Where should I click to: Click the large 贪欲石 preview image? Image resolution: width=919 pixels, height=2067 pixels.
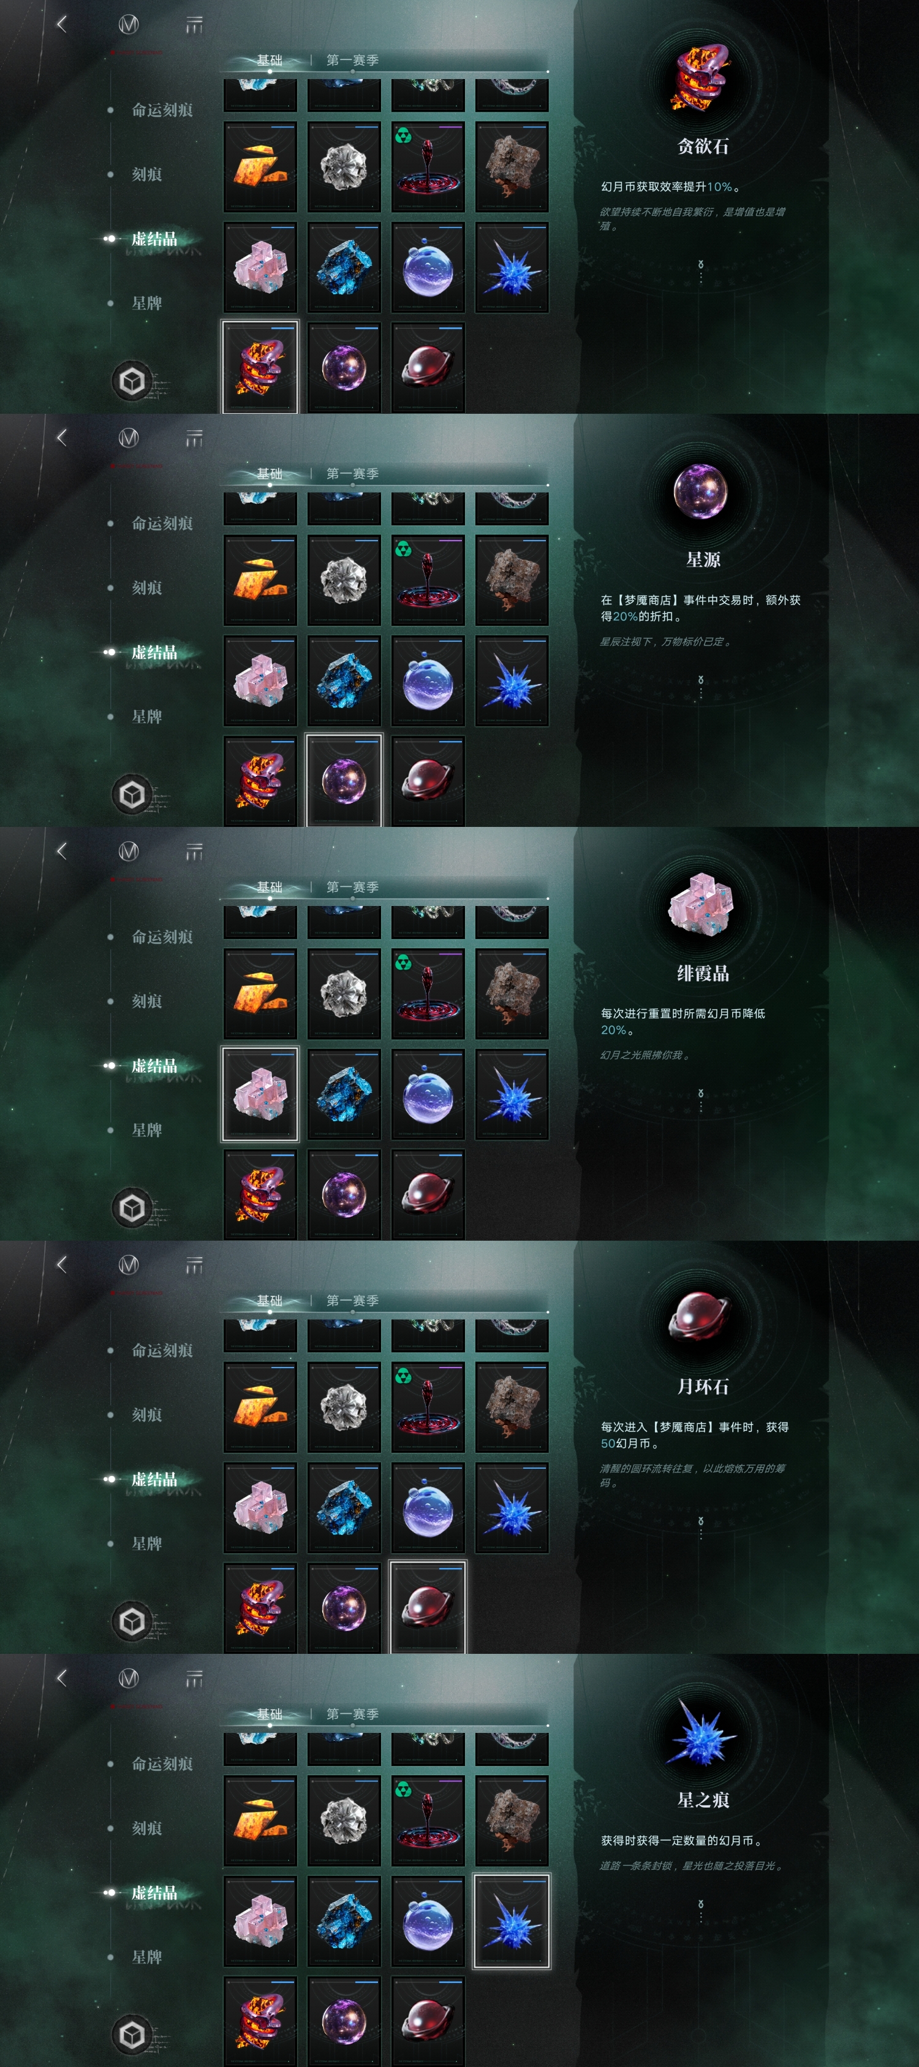point(702,78)
